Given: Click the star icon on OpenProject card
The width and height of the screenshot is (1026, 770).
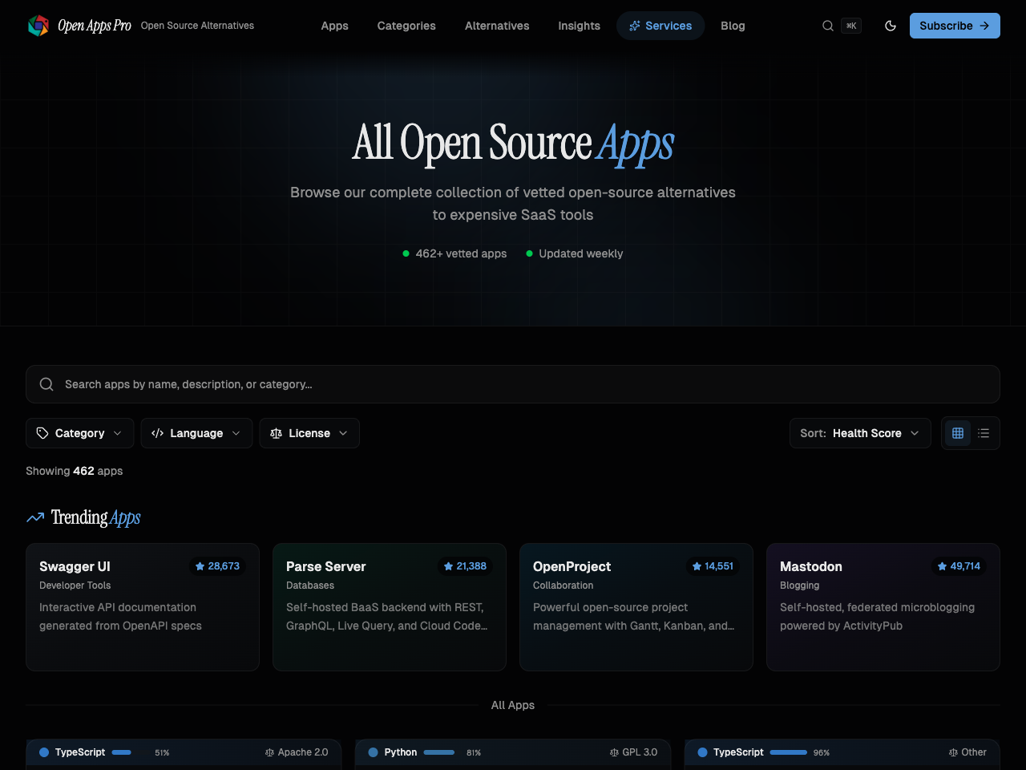Looking at the screenshot, I should pyautogui.click(x=697, y=566).
